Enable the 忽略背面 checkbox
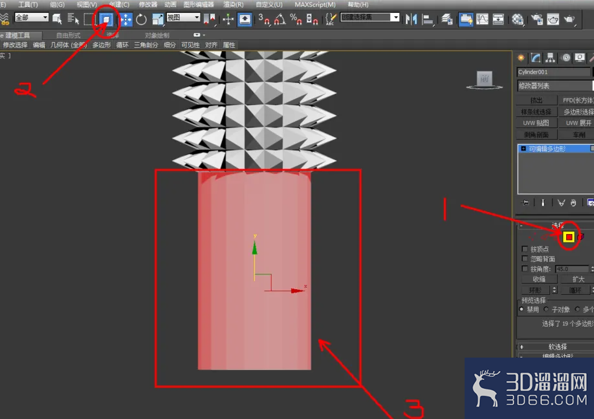Image resolution: width=594 pixels, height=419 pixels. [x=525, y=259]
